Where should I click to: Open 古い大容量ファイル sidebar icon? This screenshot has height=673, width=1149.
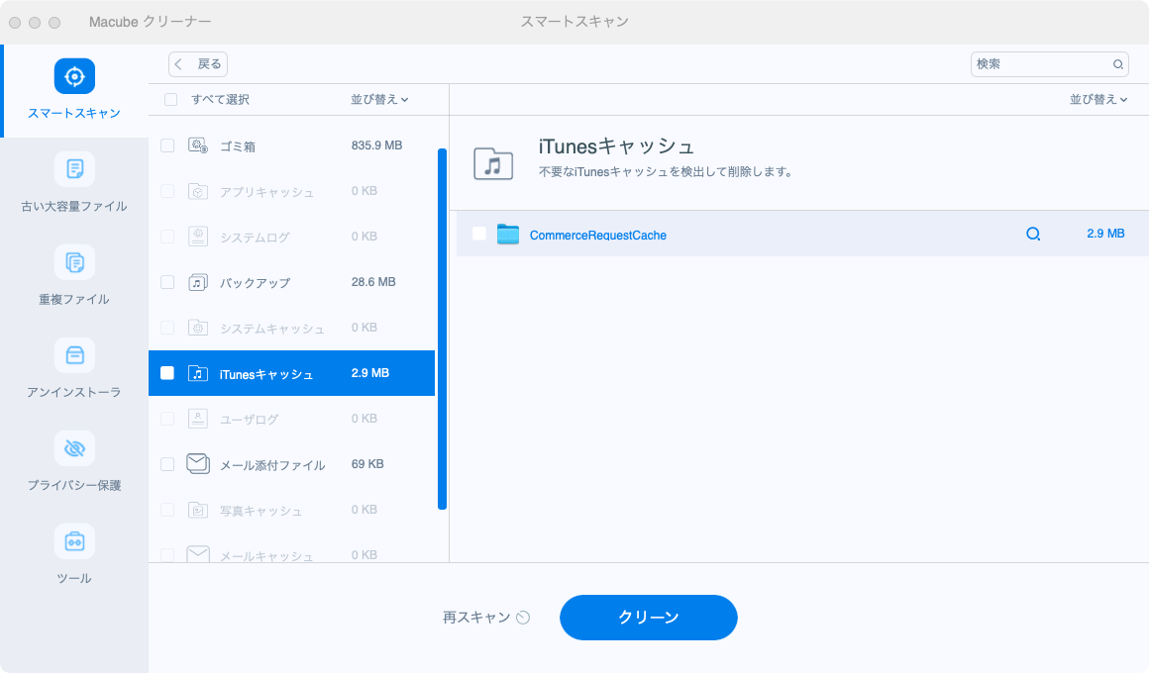(74, 169)
